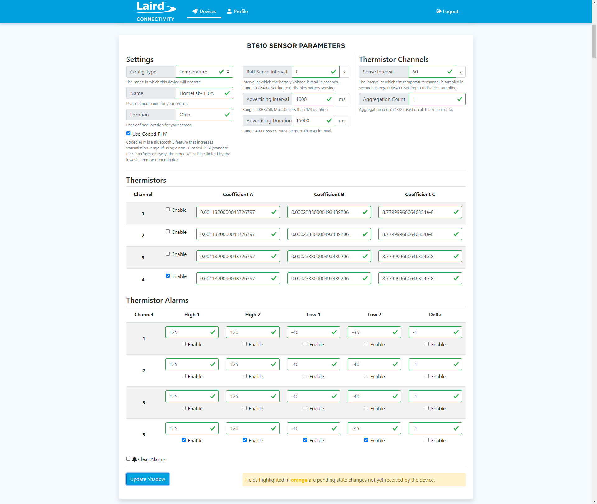Click the checkmark in the Aggregation Count field
The width and height of the screenshot is (597, 504).
[460, 99]
